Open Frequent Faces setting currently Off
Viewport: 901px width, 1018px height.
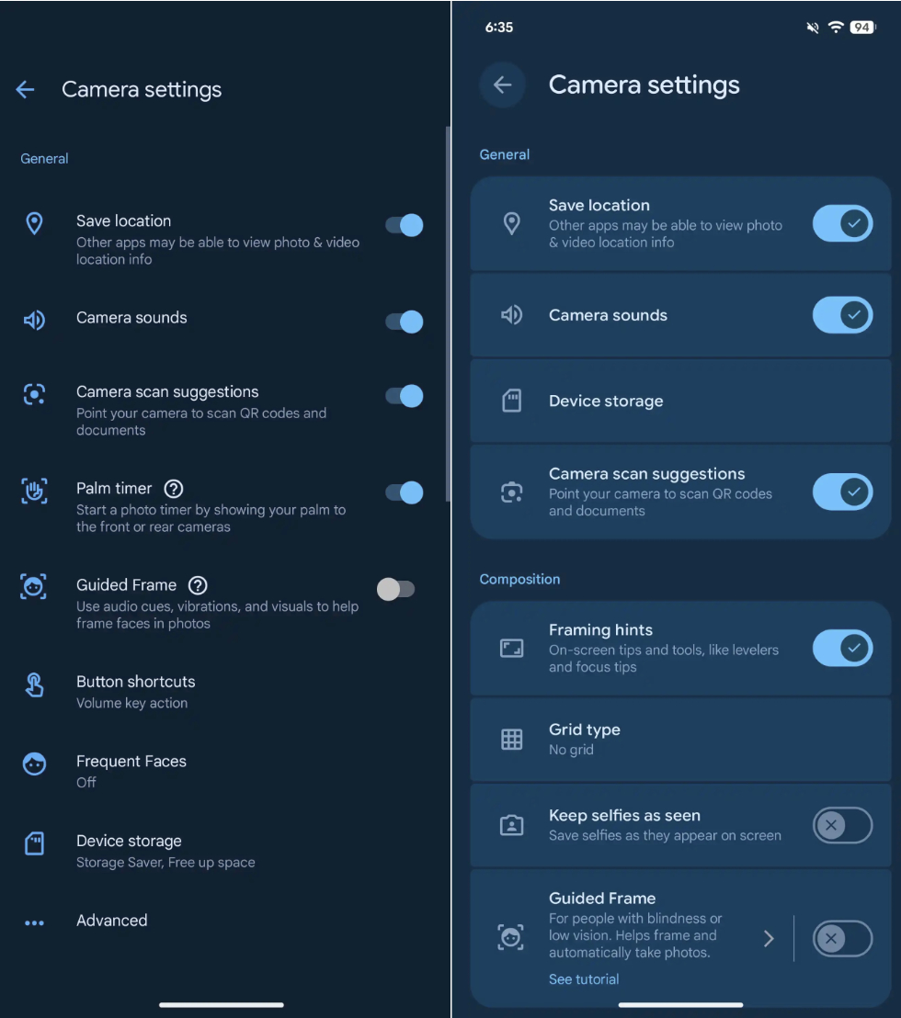tap(131, 771)
